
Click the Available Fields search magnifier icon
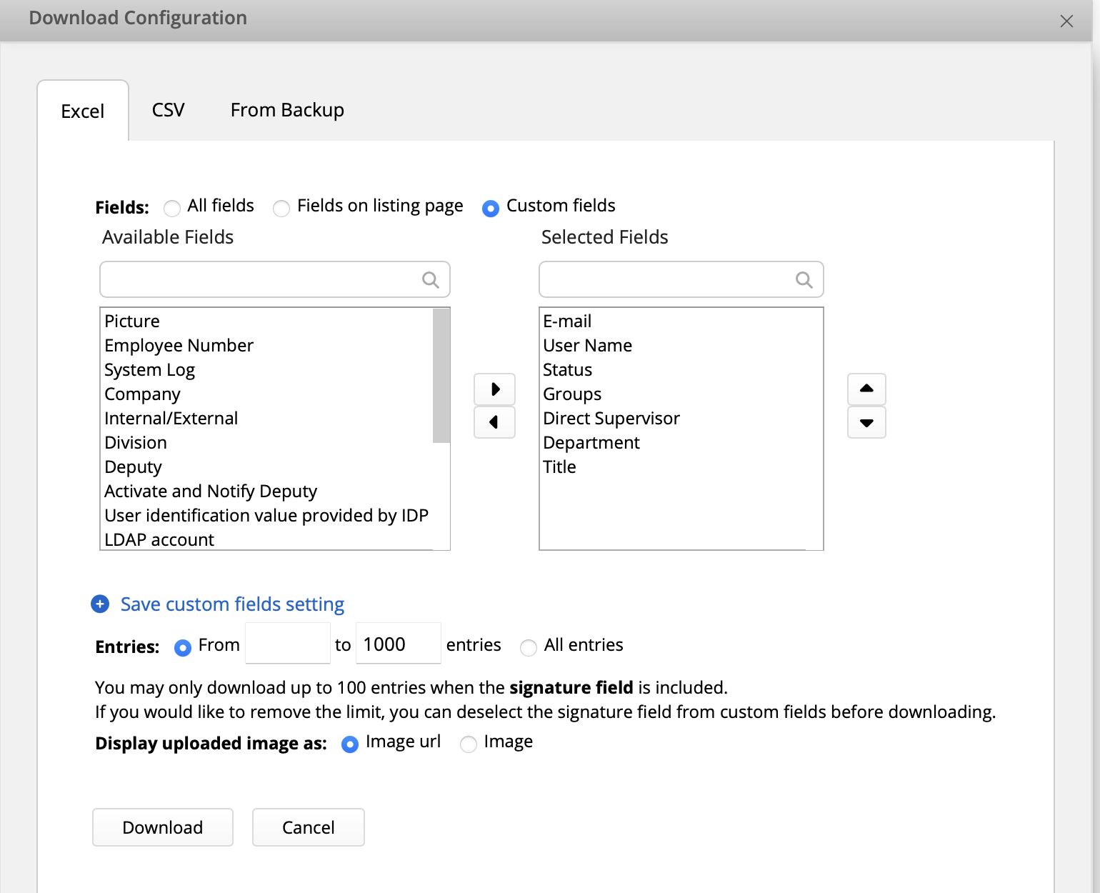coord(430,280)
